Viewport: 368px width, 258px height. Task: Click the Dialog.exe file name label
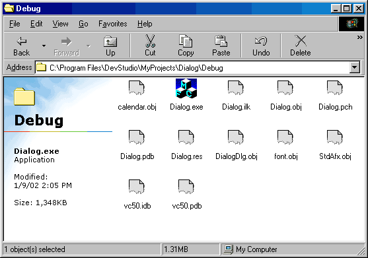186,107
